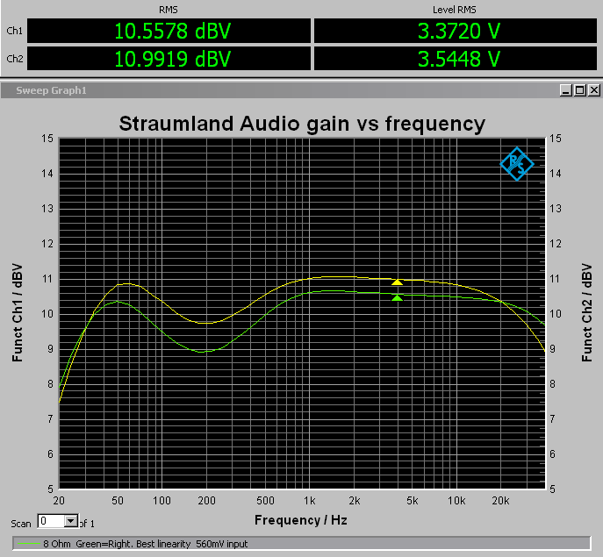Open the Scan number dropdown arrow

tap(71, 521)
